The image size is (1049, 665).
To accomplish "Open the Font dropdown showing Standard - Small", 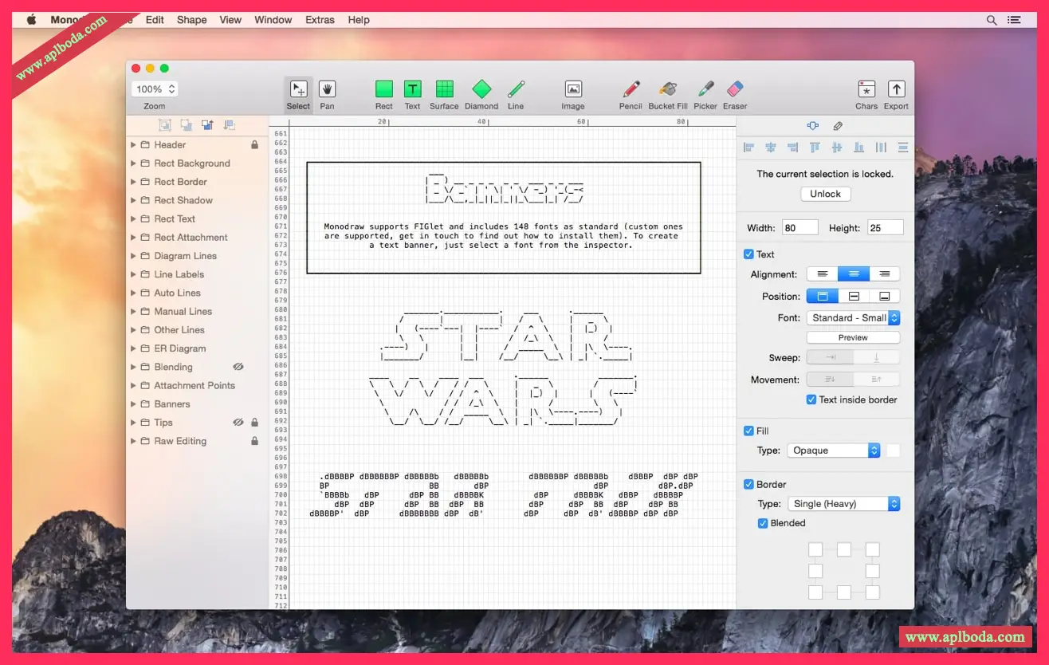I will 853,317.
